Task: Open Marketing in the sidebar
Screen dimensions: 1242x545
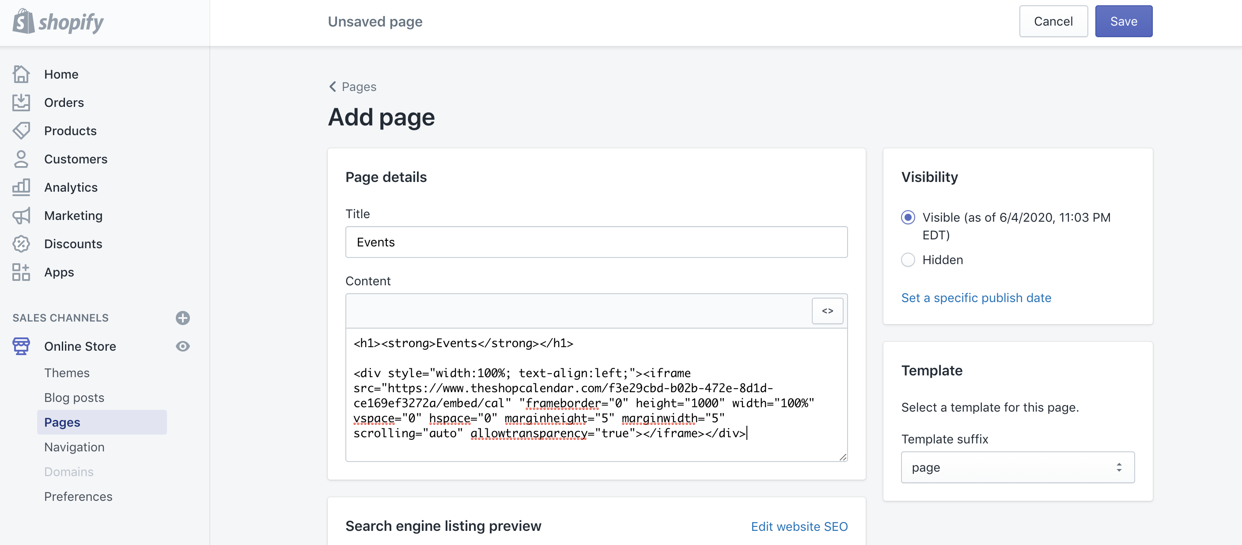Action: (x=73, y=216)
